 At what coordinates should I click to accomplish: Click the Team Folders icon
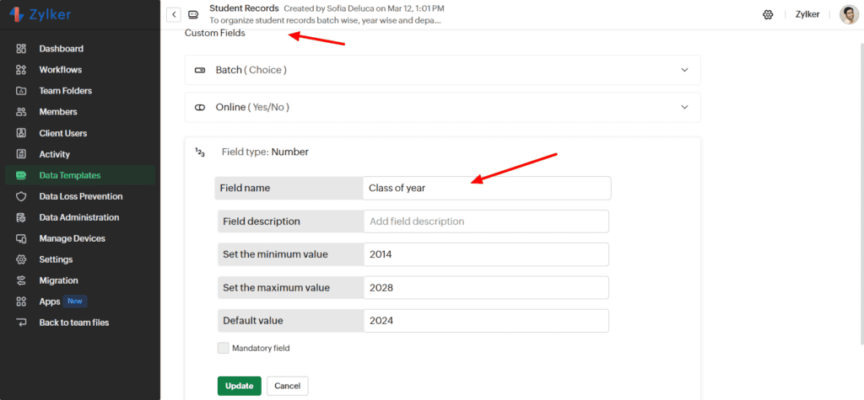(21, 91)
